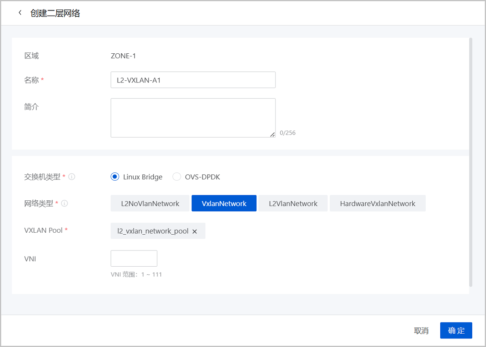Click the info icon next to 网络类型

point(64,204)
